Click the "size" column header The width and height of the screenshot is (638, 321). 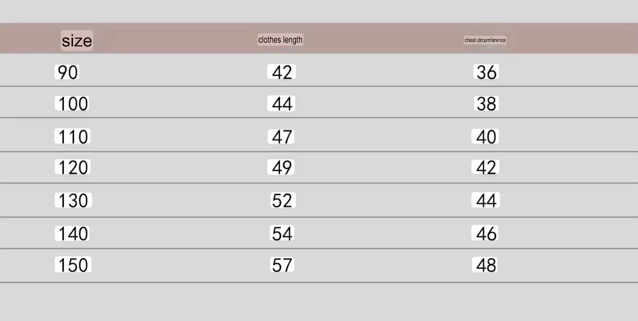[x=77, y=41]
